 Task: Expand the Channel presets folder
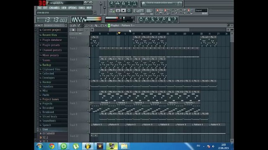(52, 50)
